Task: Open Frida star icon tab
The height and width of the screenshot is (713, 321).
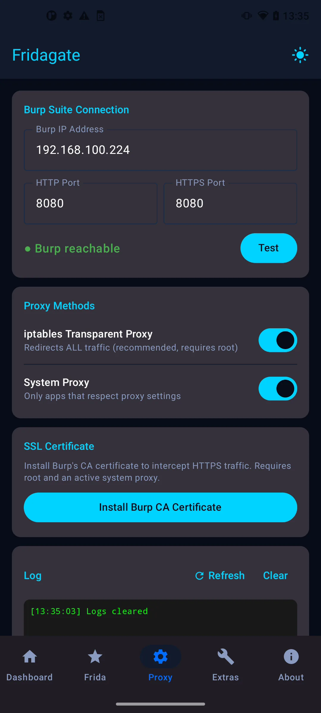Action: click(x=95, y=665)
